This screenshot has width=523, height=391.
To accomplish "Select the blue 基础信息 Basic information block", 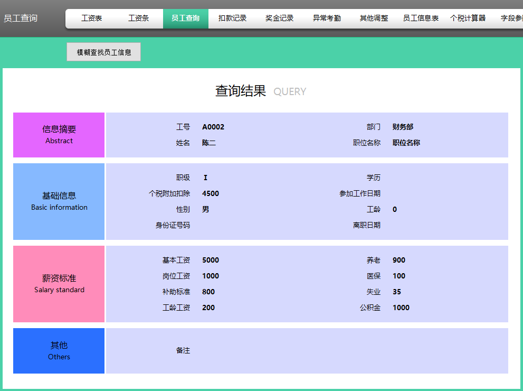I will click(x=59, y=201).
